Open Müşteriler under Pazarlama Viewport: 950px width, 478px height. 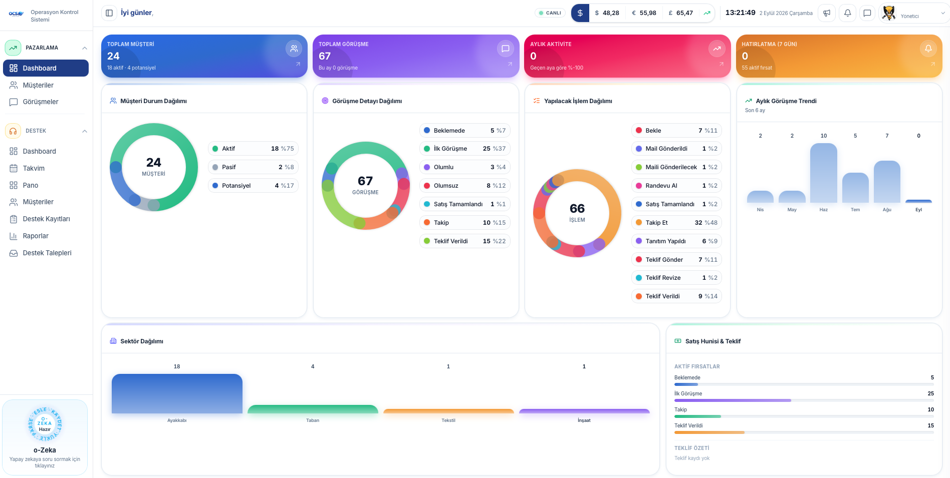click(46, 85)
